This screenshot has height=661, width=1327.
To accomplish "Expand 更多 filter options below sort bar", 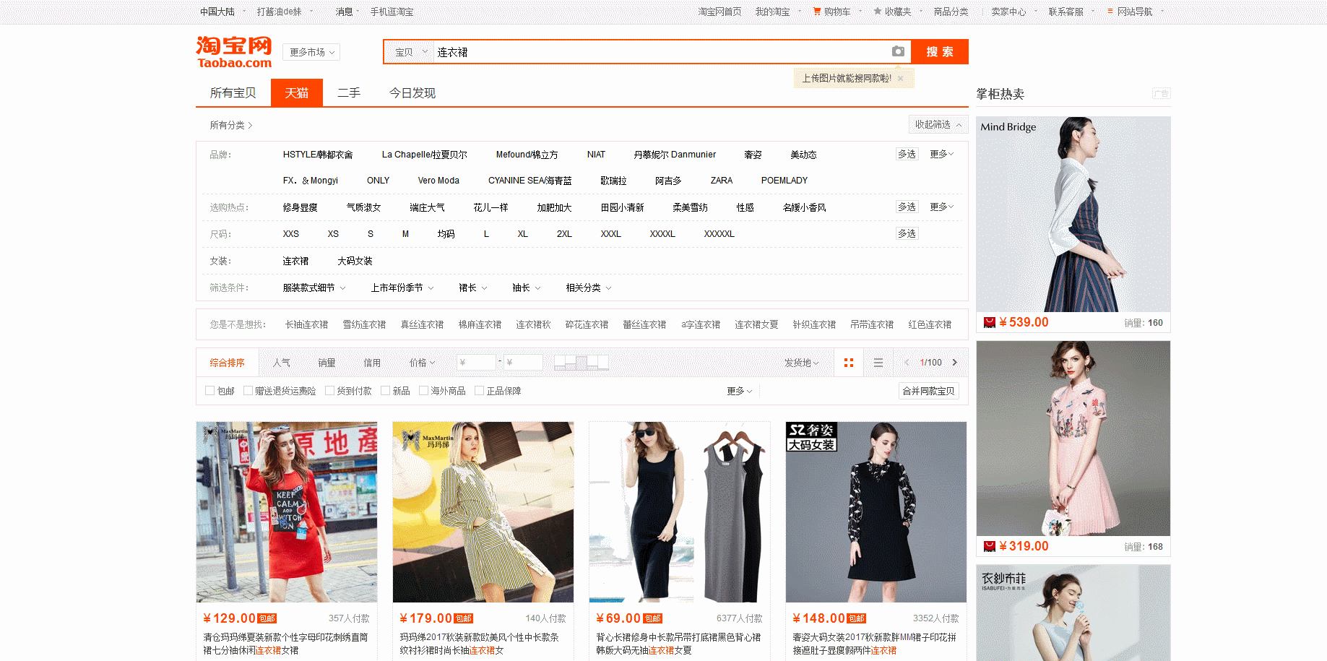I will coord(740,391).
